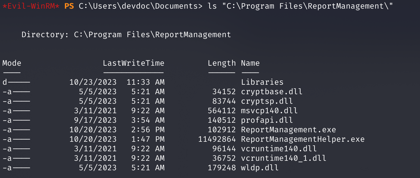Click the Mode column header

click(12, 63)
